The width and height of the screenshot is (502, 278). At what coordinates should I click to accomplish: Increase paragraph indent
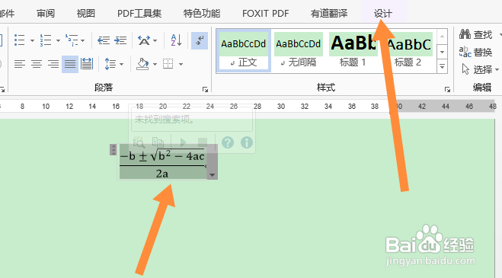[120, 40]
